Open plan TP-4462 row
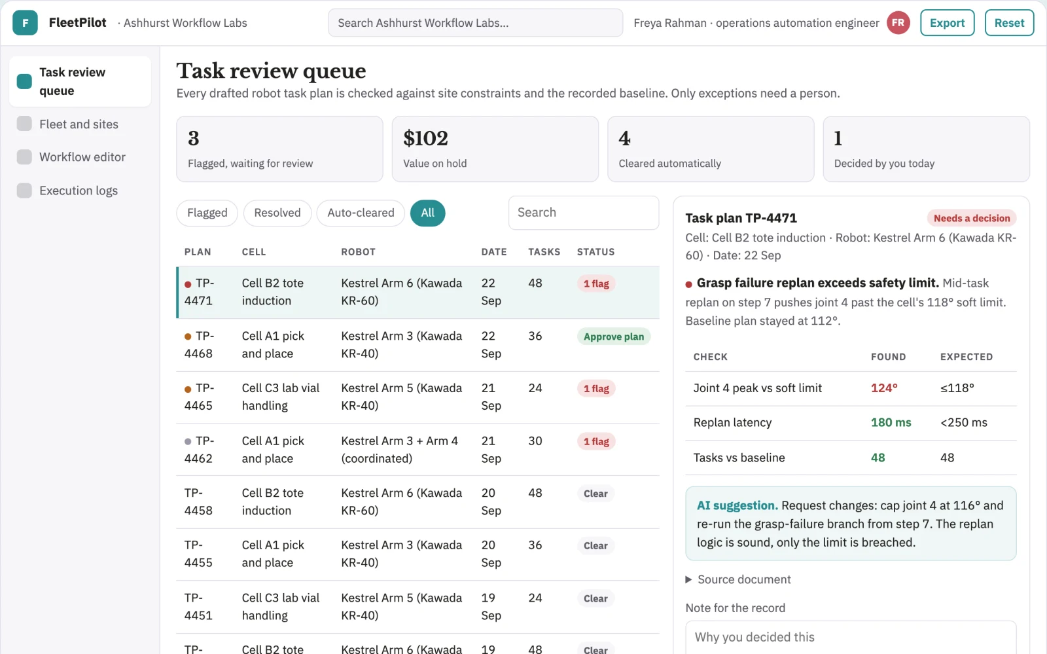The width and height of the screenshot is (1047, 654). click(x=418, y=450)
